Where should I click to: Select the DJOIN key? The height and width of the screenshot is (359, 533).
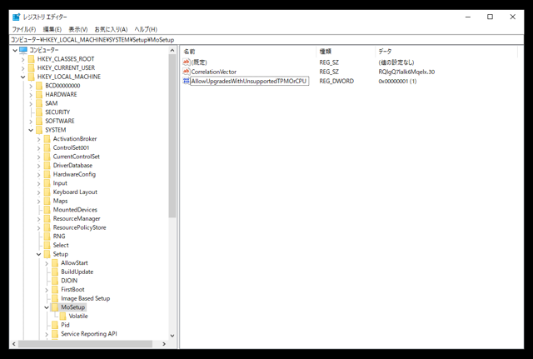click(x=69, y=281)
